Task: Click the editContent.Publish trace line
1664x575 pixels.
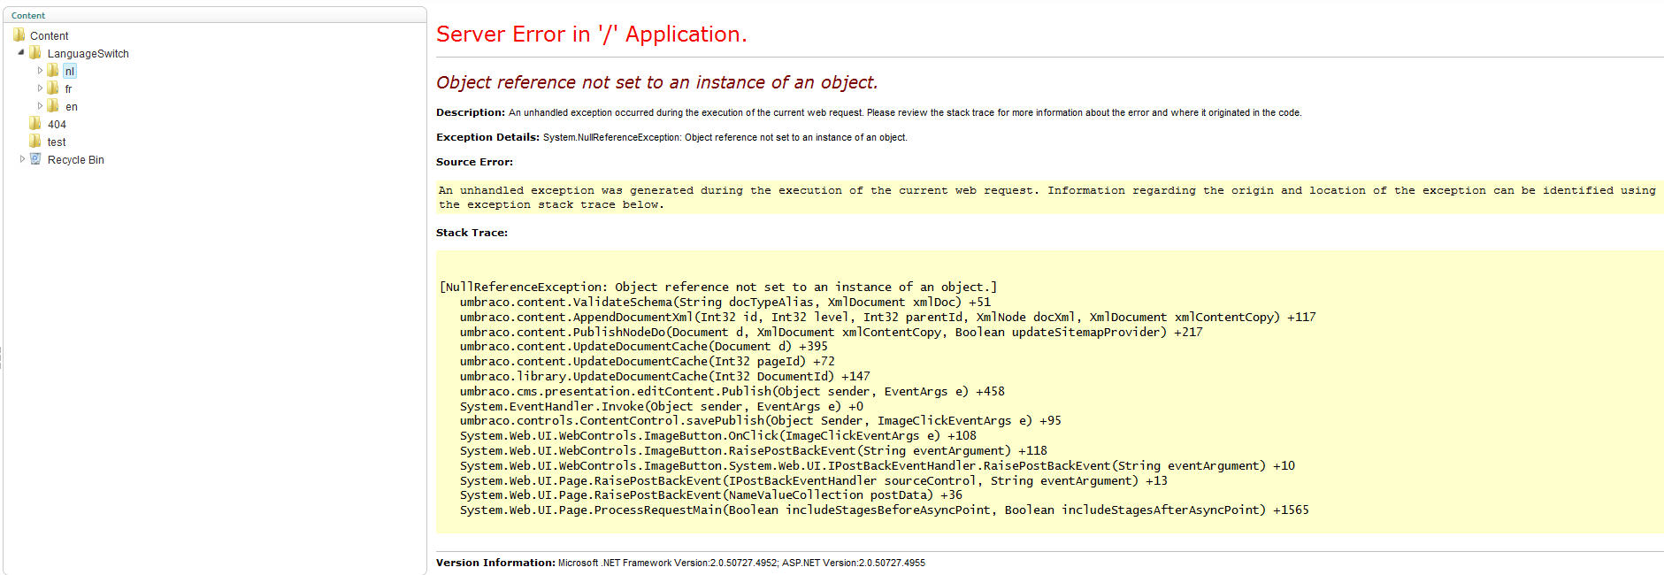Action: (x=732, y=392)
